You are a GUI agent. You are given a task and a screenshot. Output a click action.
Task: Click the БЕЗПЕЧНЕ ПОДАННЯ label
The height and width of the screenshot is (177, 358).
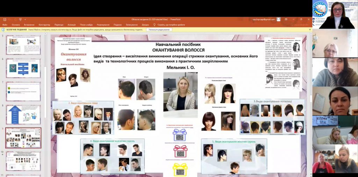tap(16, 30)
